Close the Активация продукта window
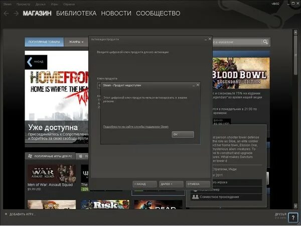The image size is (301, 226). click(x=210, y=39)
